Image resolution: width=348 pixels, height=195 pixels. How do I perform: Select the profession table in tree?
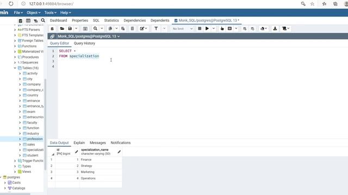pyautogui.click(x=35, y=139)
